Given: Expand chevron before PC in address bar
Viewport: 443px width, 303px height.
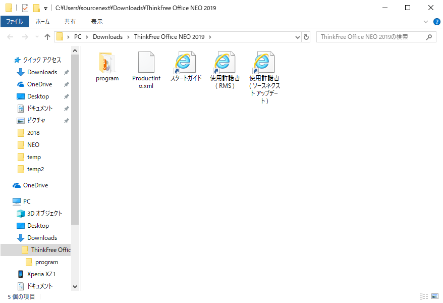Looking at the screenshot, I should click(x=68, y=37).
